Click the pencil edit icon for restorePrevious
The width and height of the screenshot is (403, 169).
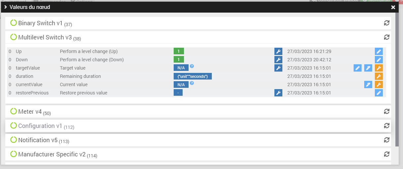click(378, 93)
